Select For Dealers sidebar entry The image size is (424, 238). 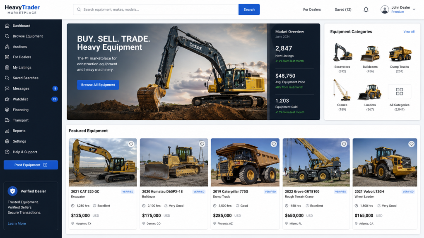point(31,57)
